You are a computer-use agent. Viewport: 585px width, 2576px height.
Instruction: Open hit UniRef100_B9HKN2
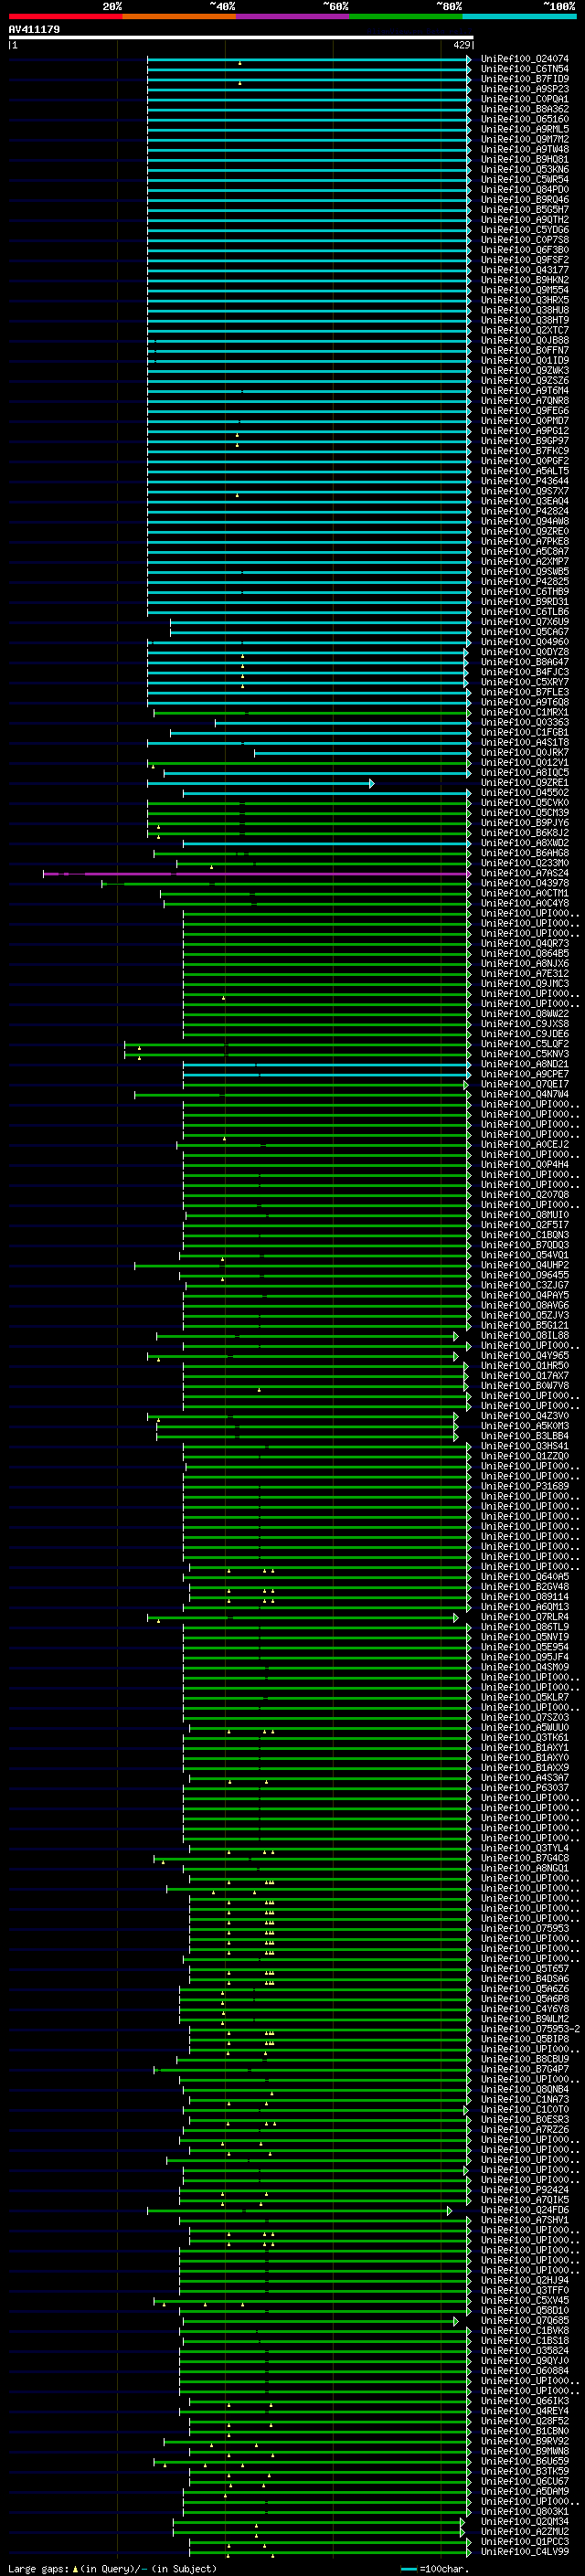pos(524,281)
